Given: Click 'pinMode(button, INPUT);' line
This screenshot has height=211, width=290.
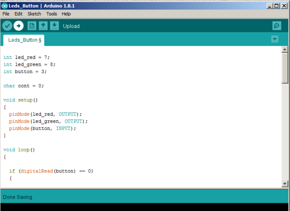Looking at the screenshot, I should coord(42,128).
